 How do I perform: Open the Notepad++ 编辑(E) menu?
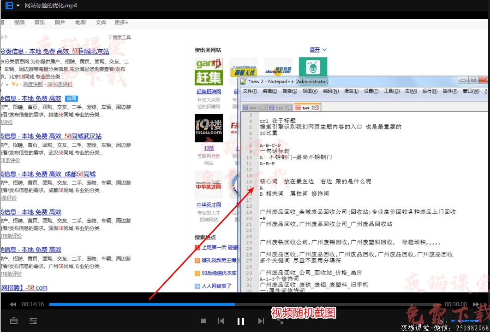[x=270, y=91]
